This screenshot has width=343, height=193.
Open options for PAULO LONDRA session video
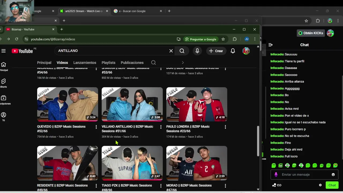[225, 127]
